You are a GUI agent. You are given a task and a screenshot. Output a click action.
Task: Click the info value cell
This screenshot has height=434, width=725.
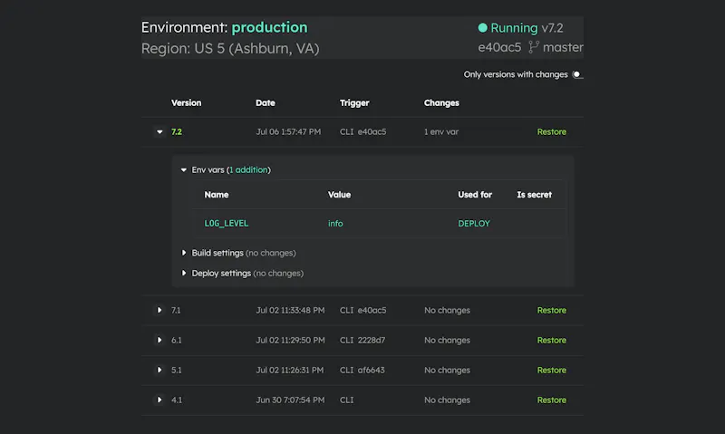(335, 223)
